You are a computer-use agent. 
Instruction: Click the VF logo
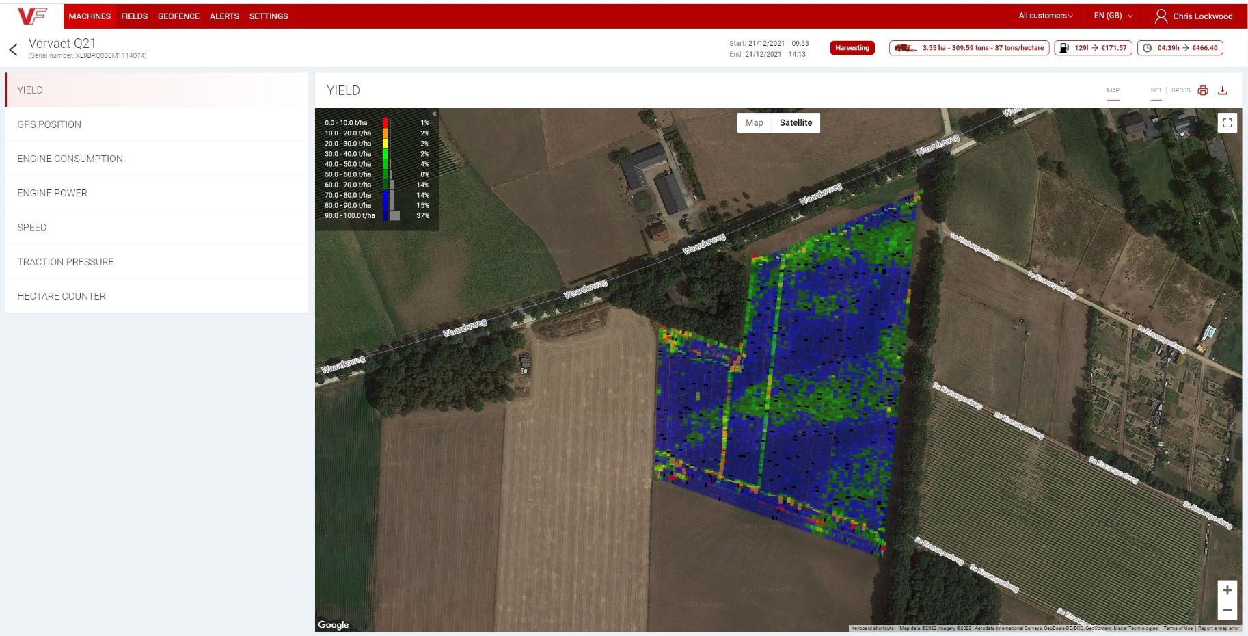[x=32, y=16]
